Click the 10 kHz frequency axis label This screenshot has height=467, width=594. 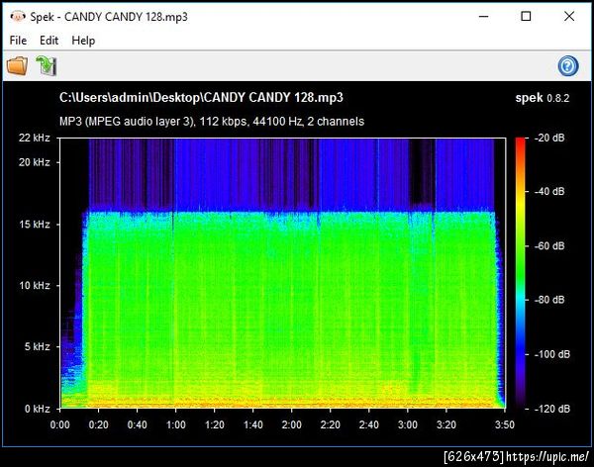(x=35, y=285)
